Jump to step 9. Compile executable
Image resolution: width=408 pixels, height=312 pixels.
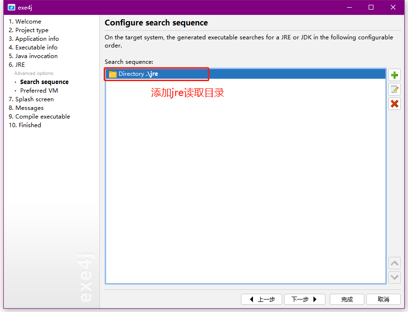tap(39, 117)
